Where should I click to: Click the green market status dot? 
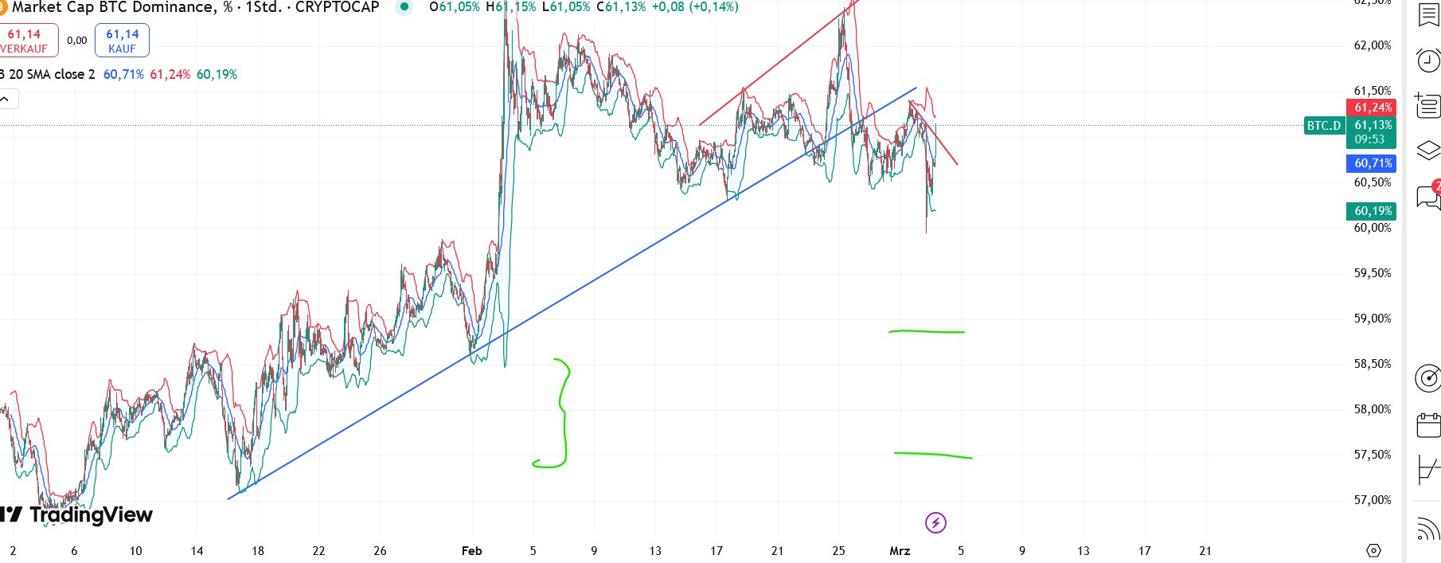pyautogui.click(x=404, y=7)
